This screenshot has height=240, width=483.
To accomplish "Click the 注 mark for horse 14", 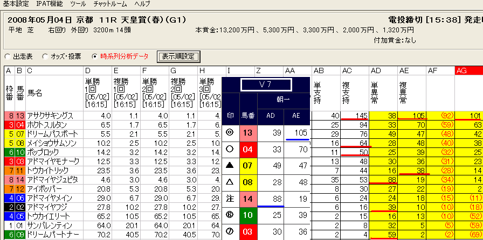I will pyautogui.click(x=230, y=199).
